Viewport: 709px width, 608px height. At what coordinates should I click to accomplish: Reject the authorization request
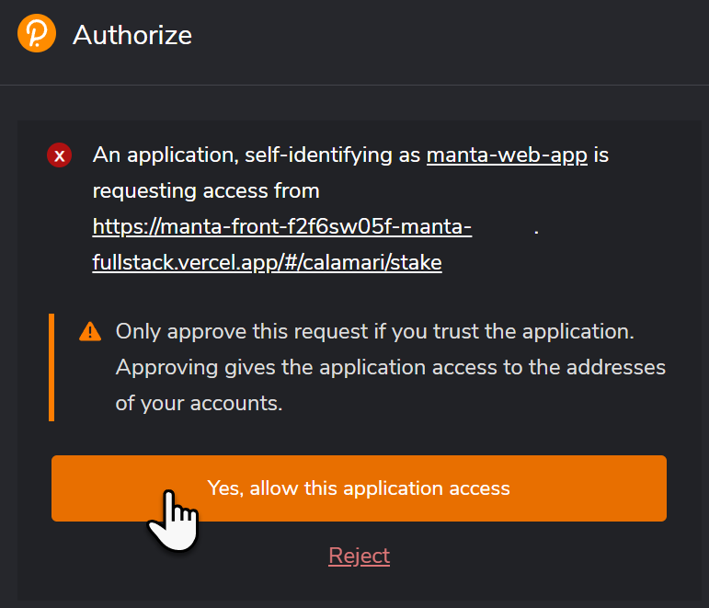click(359, 556)
